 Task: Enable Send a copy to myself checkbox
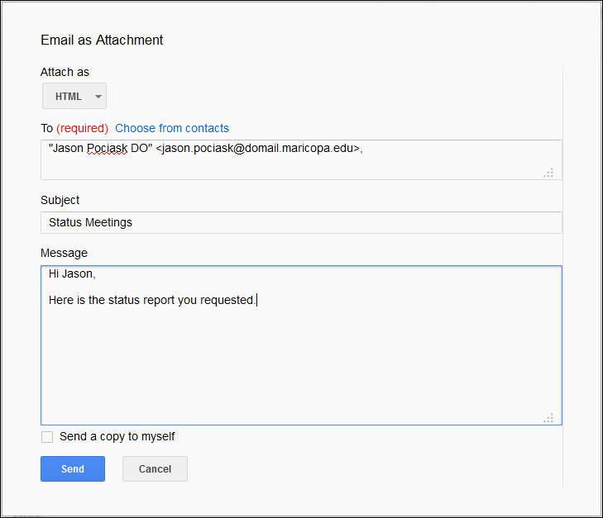47,437
